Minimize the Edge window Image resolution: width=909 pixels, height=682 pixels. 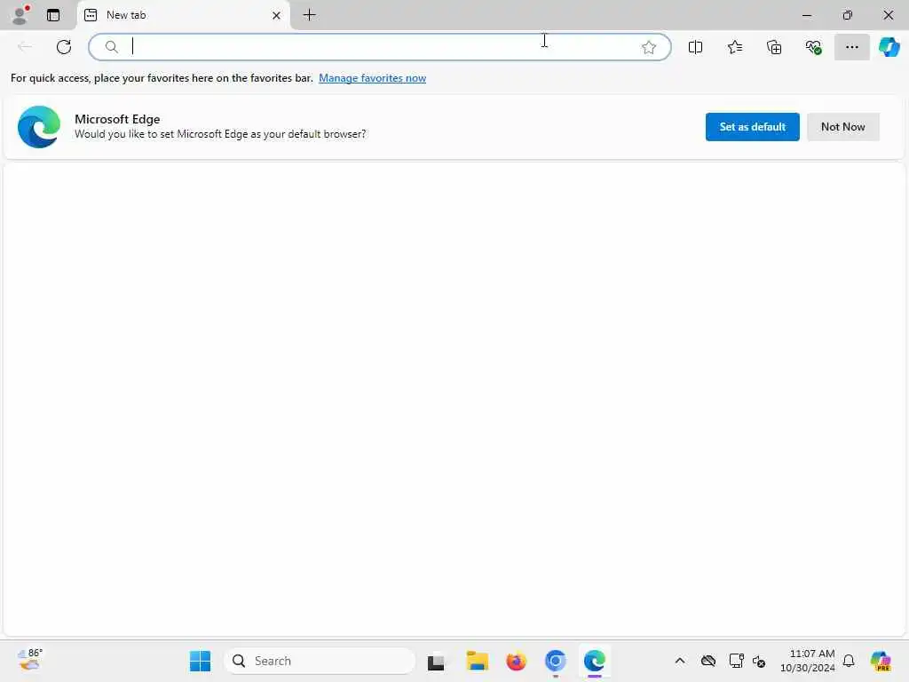[x=807, y=15]
